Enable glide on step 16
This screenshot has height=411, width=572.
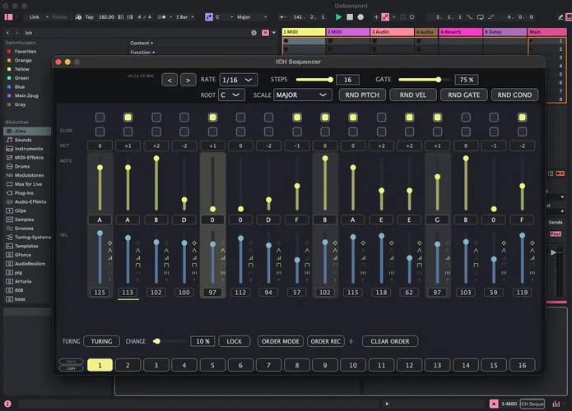522,132
